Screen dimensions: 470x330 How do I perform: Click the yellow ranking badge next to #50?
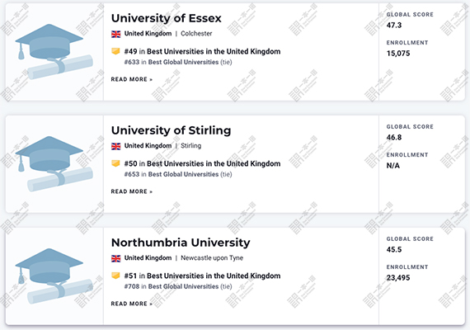115,163
